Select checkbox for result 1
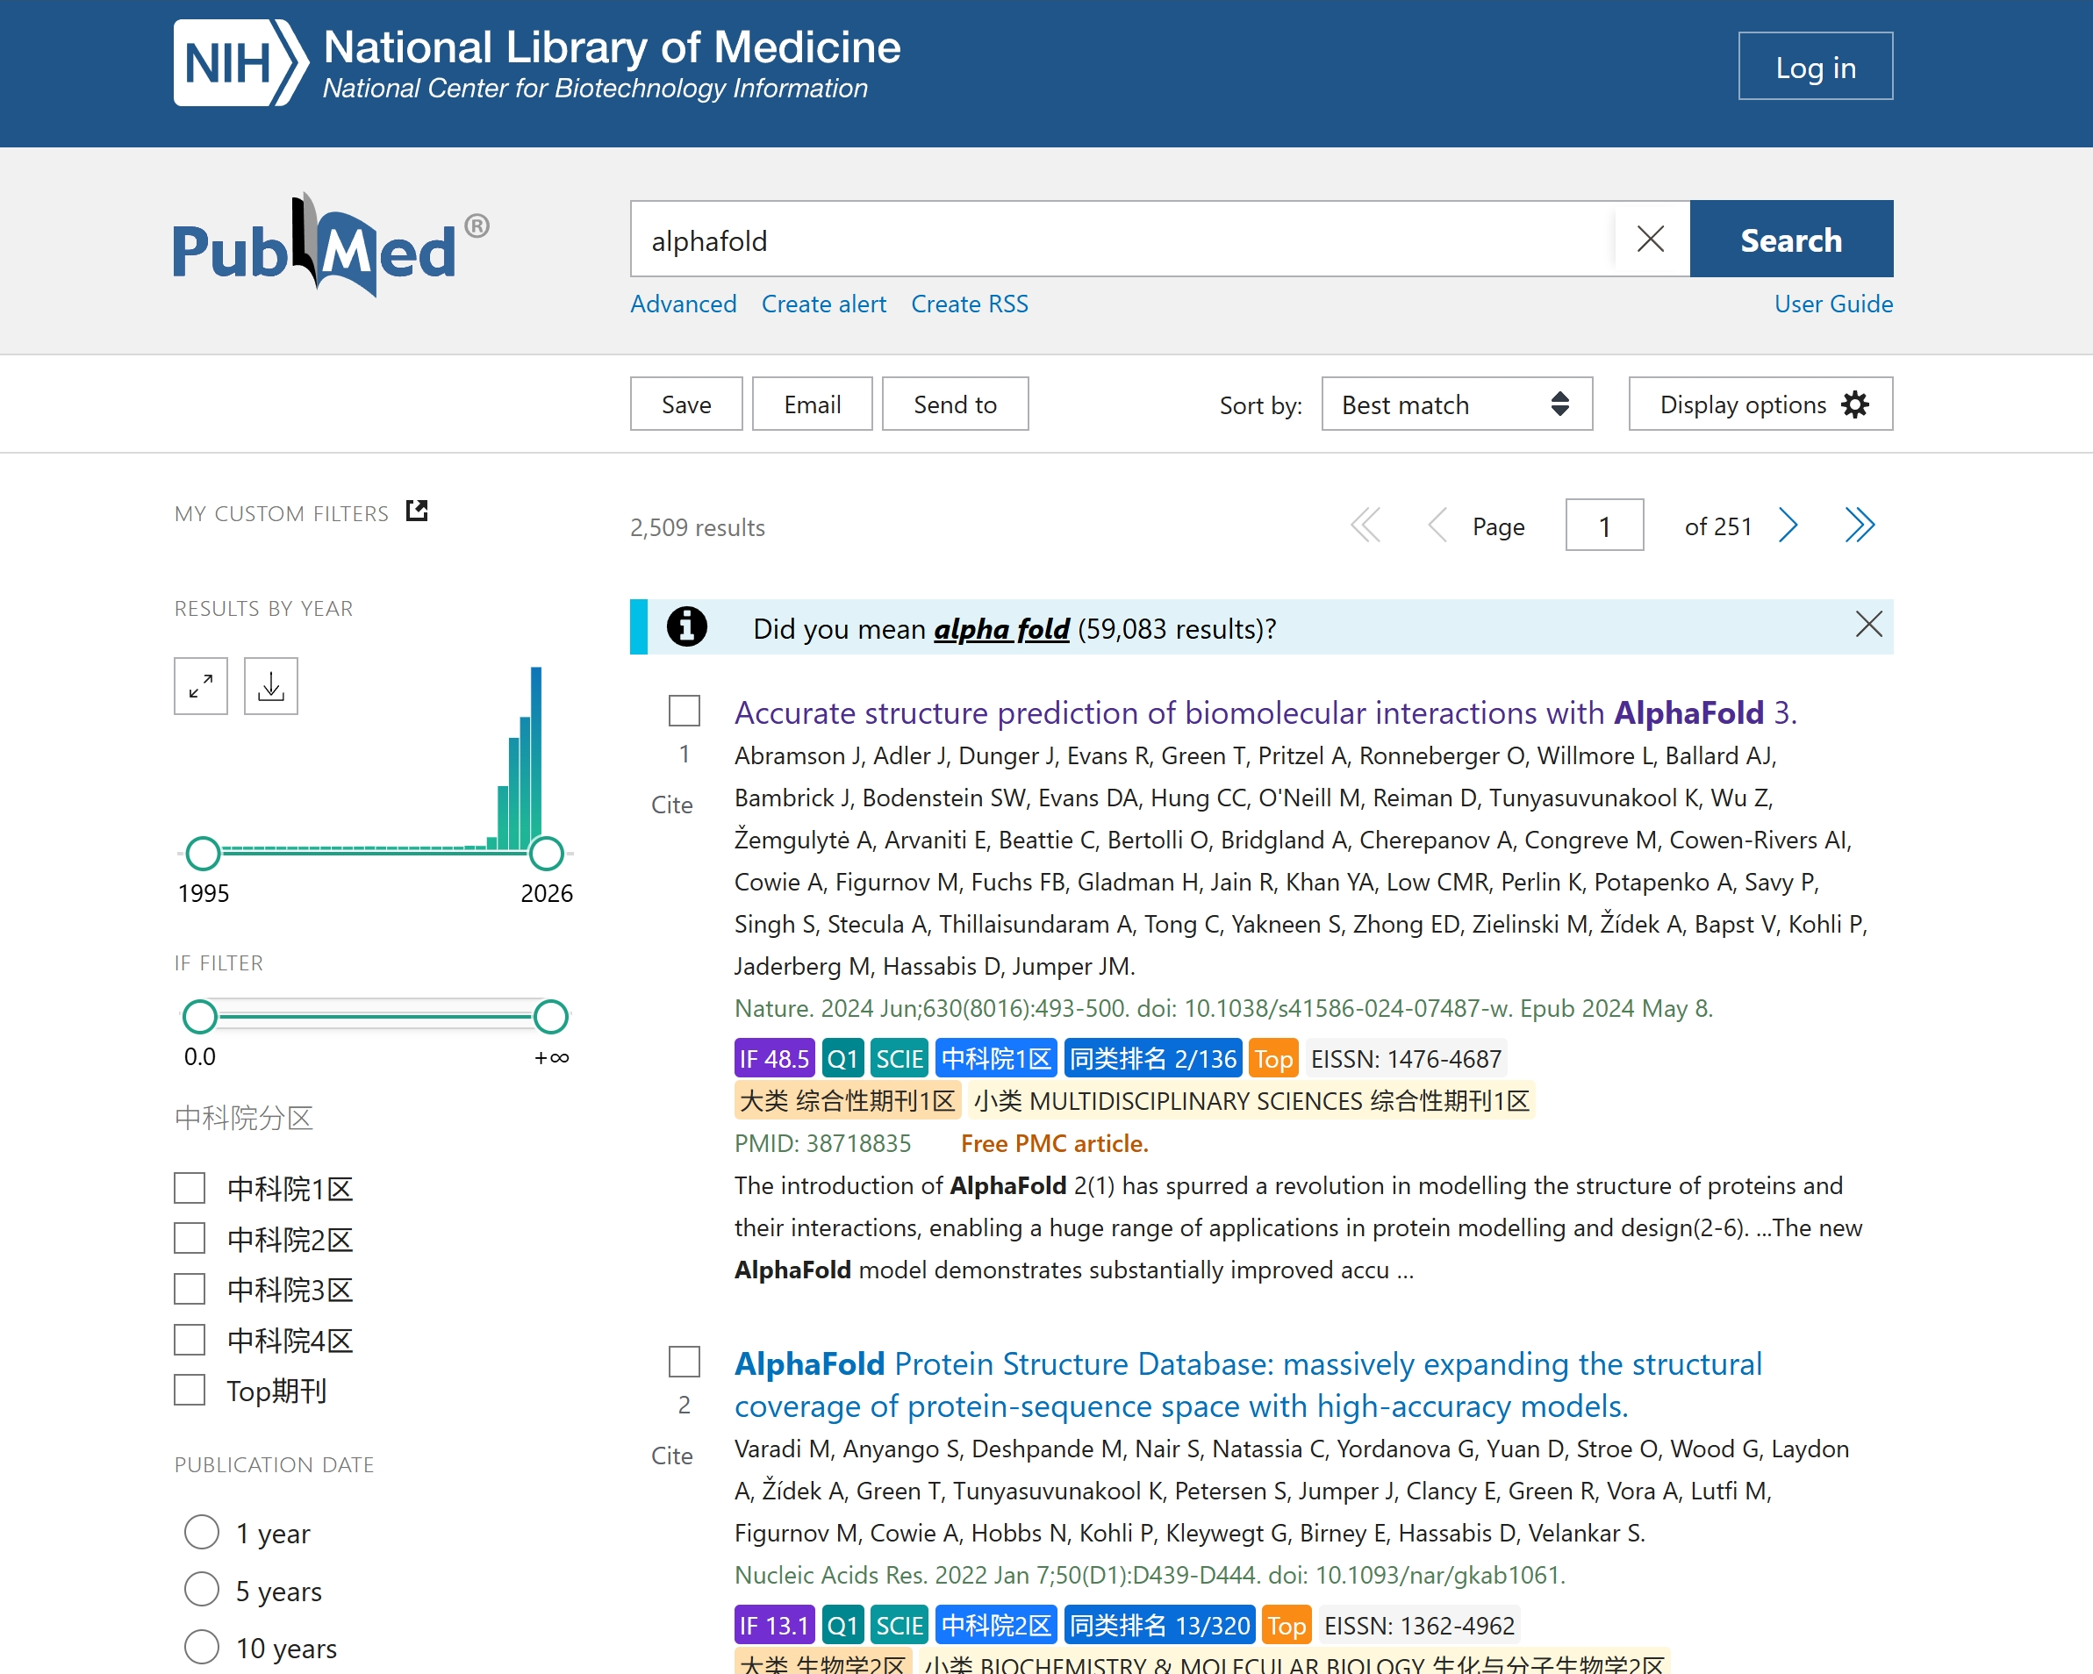The image size is (2093, 1674). click(685, 711)
